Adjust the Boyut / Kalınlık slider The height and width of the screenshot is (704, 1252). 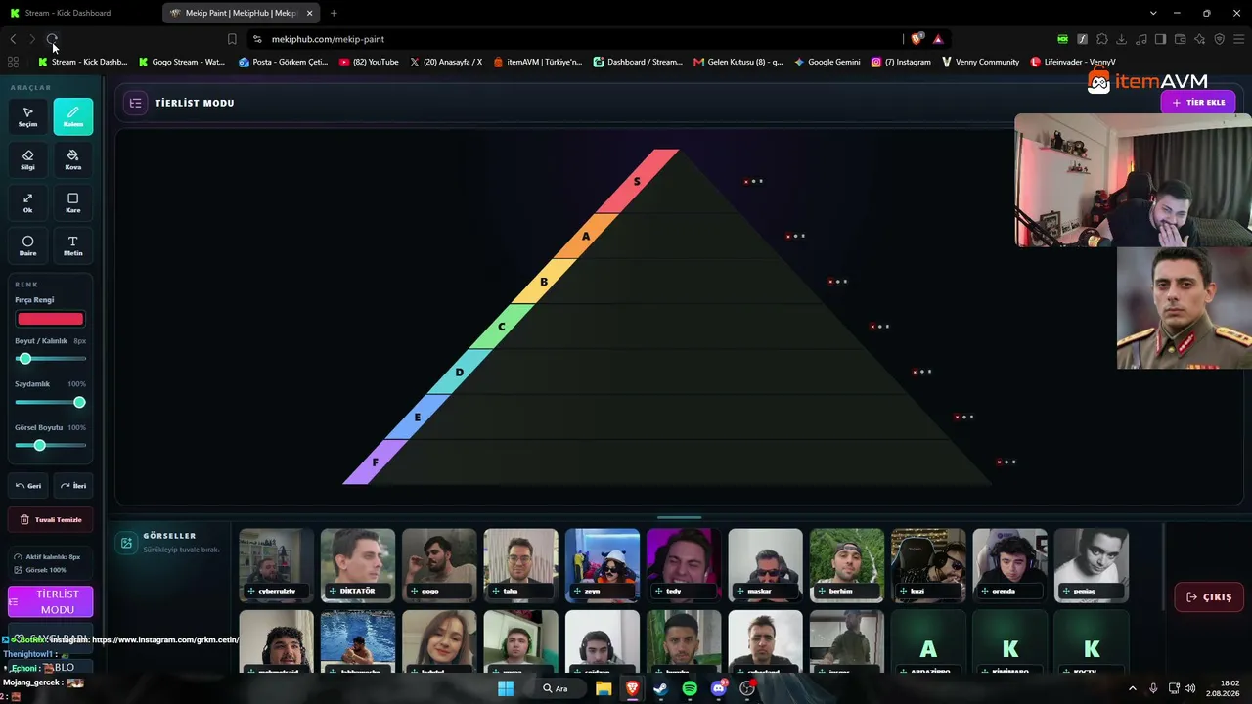[x=51, y=359]
